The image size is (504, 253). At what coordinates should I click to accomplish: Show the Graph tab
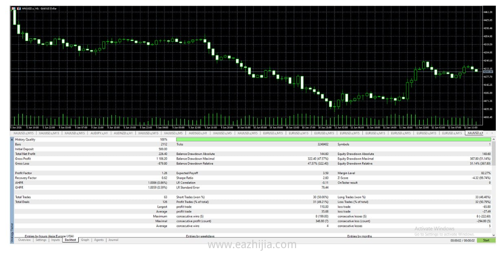85,240
